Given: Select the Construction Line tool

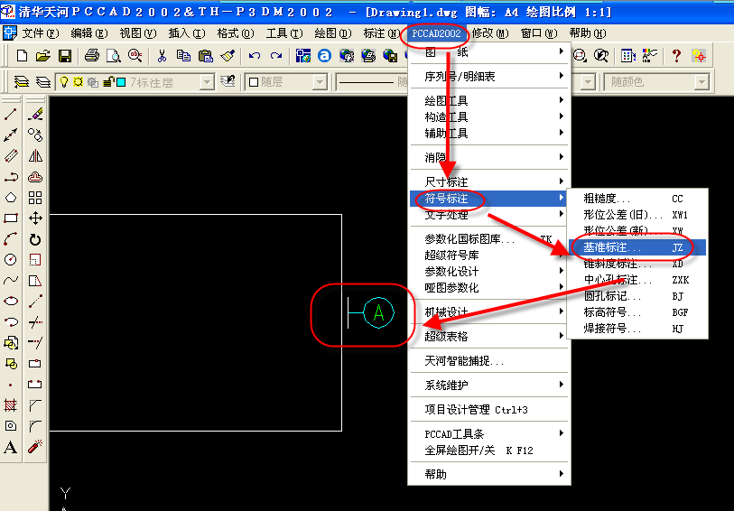Looking at the screenshot, I should [x=11, y=135].
